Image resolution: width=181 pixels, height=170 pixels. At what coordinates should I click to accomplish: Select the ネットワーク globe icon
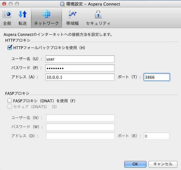(46, 14)
